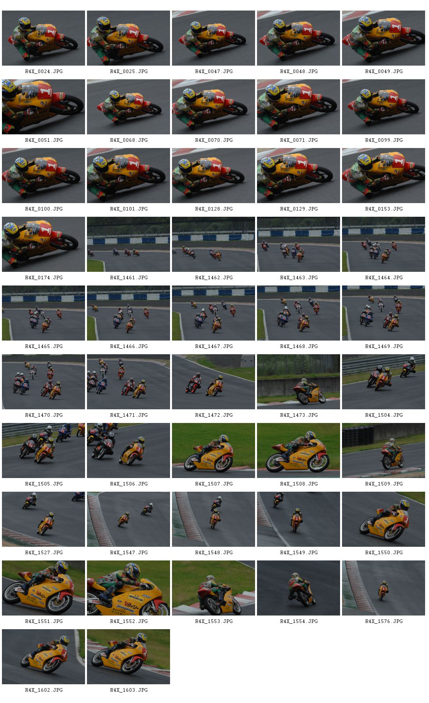Choose the R4X_1470.JPG group photo

pos(43,382)
